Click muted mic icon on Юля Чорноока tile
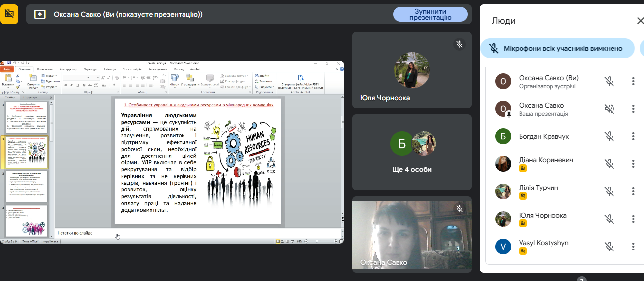Viewport: 644px width, 281px height. pos(459,44)
